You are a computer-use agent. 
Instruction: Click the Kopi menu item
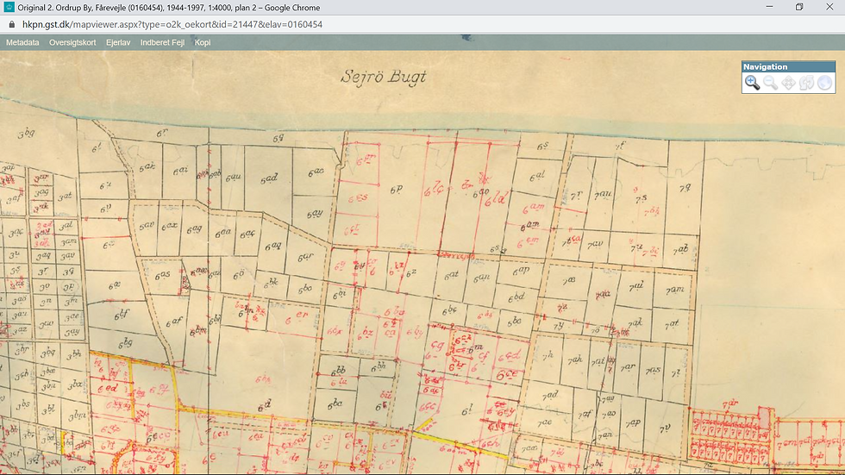(203, 42)
